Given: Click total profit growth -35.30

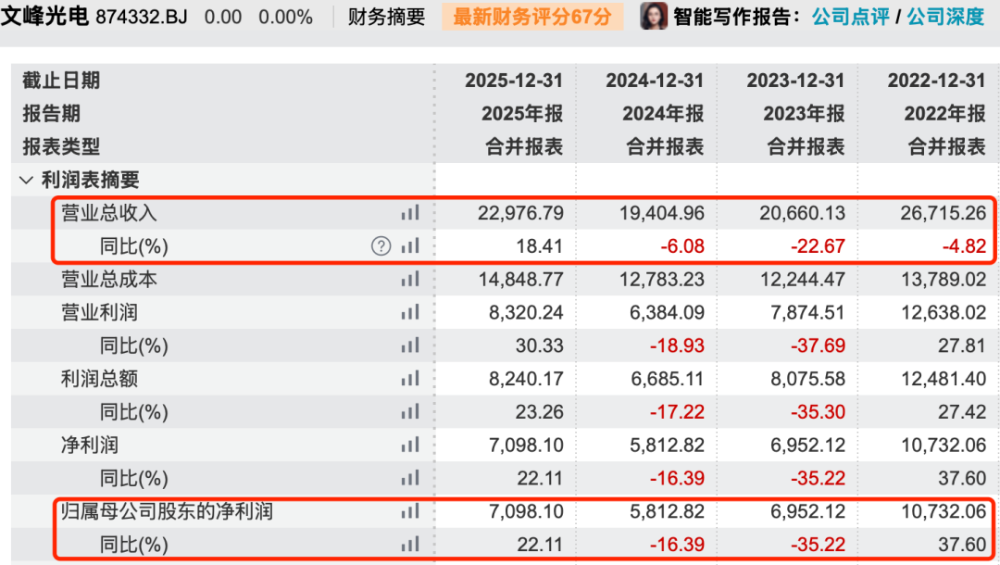Looking at the screenshot, I should click(x=819, y=412).
